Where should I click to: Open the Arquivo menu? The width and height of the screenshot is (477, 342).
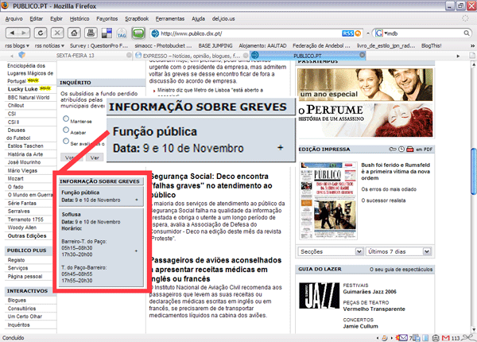[x=14, y=19]
